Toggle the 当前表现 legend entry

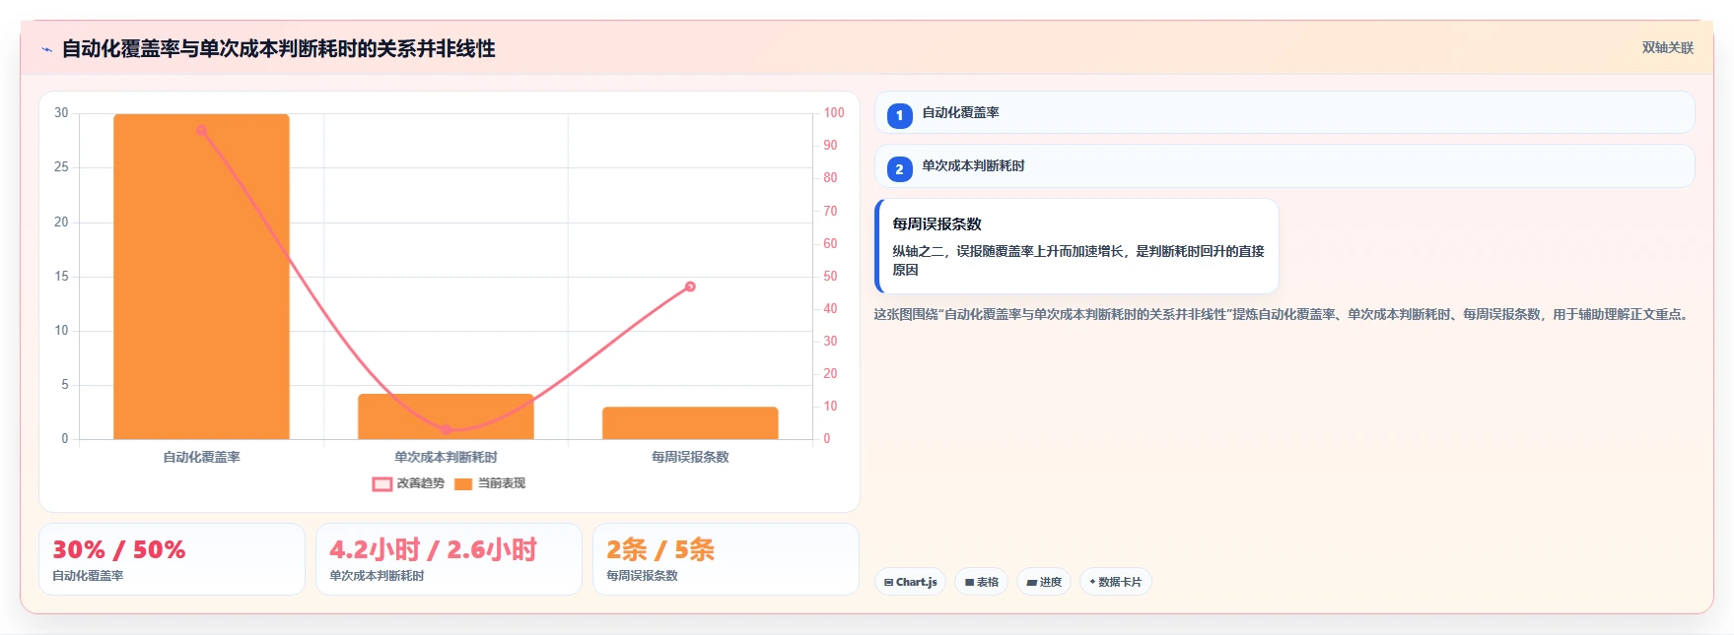(x=490, y=483)
